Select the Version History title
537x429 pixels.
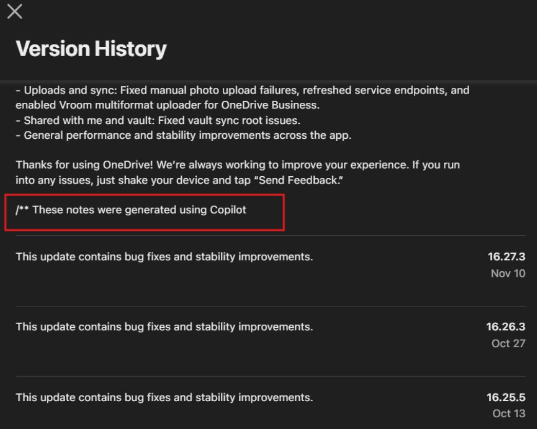[x=89, y=49]
